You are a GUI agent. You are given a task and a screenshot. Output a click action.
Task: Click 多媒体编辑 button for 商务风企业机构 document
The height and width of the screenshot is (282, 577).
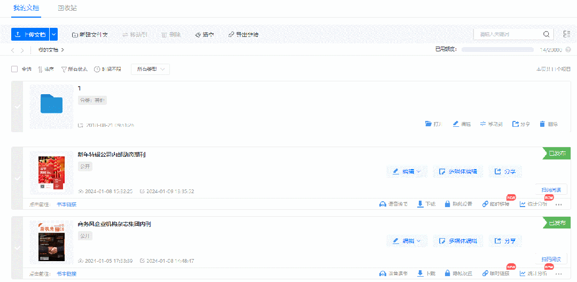(458, 241)
